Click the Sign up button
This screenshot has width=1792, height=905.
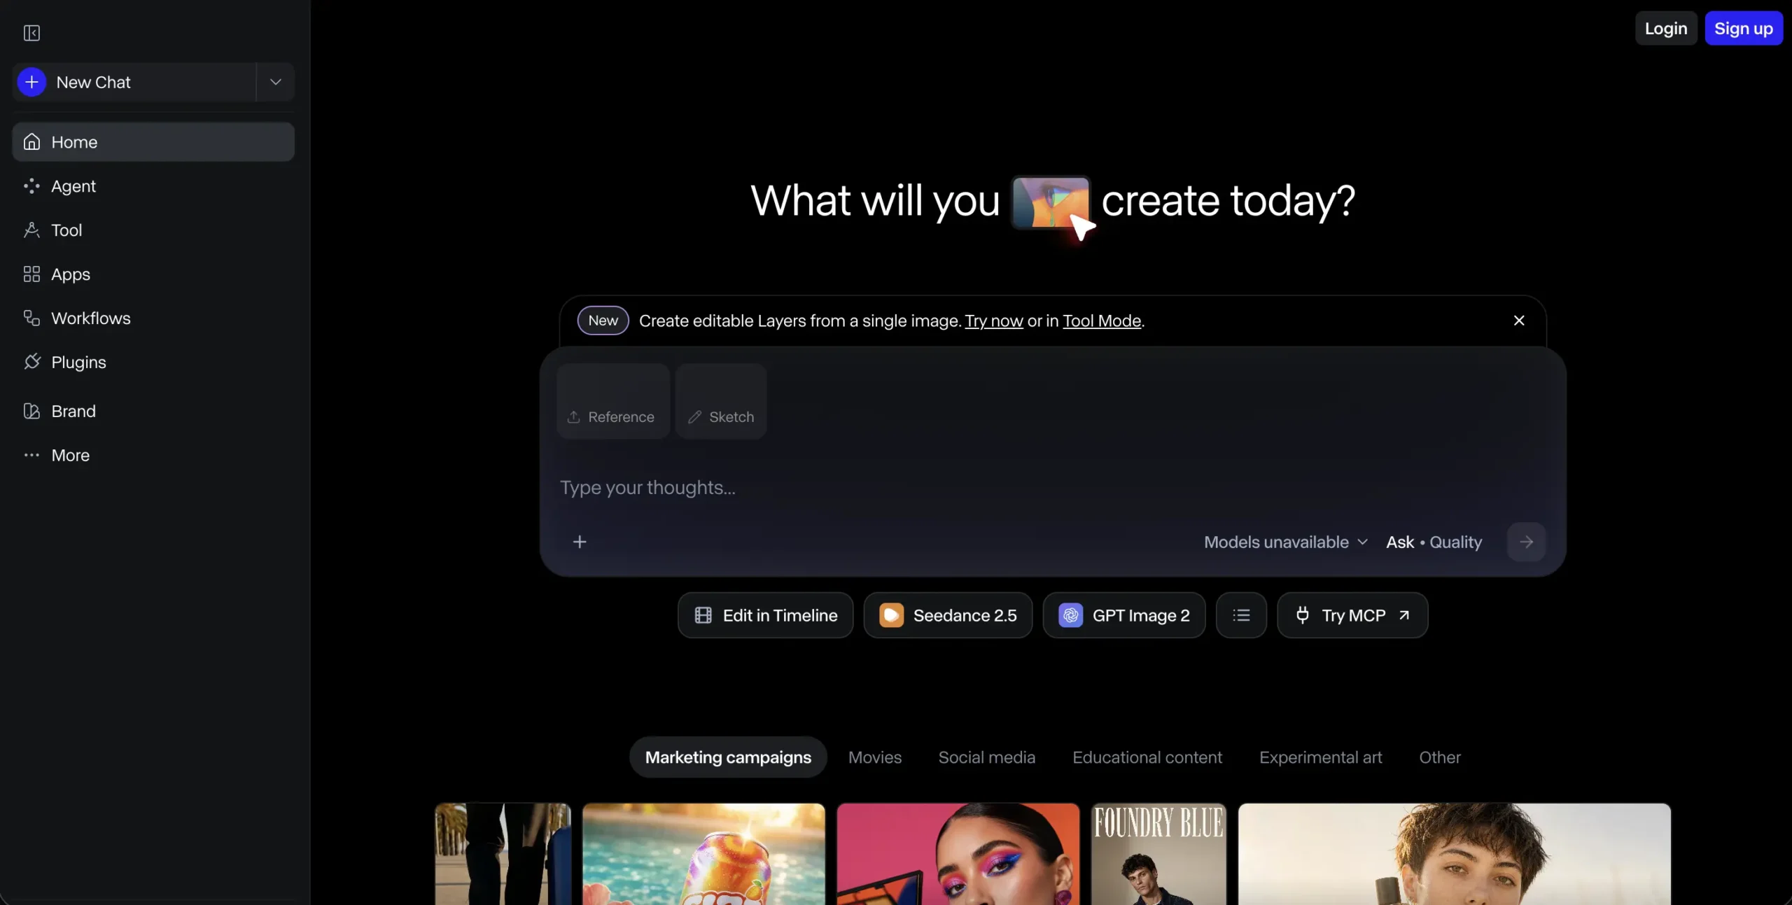(1744, 29)
